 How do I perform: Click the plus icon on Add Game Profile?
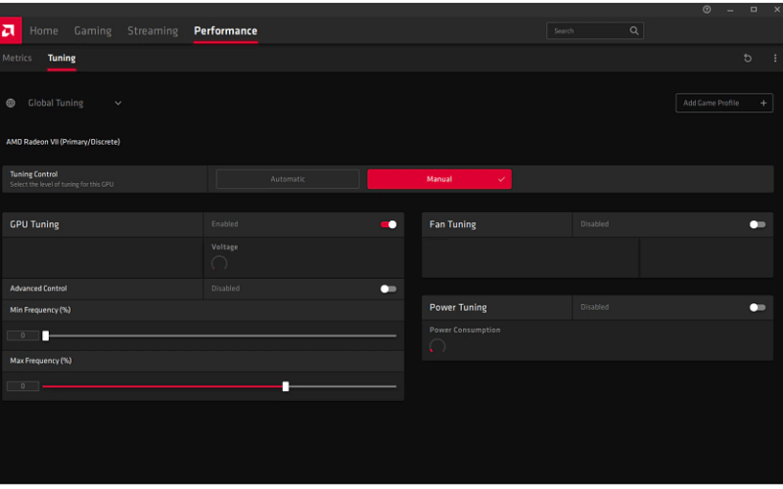click(x=763, y=103)
